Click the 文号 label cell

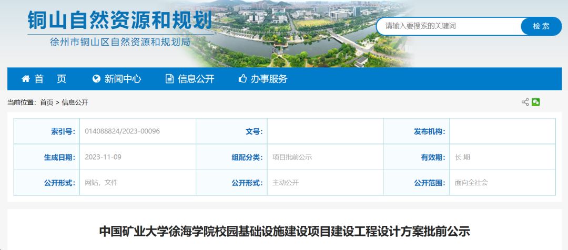(232, 131)
